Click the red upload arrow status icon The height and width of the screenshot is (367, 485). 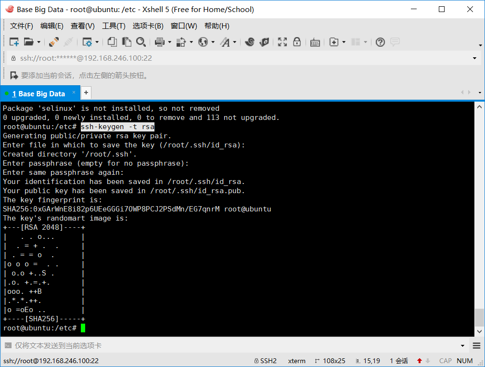click(x=420, y=361)
